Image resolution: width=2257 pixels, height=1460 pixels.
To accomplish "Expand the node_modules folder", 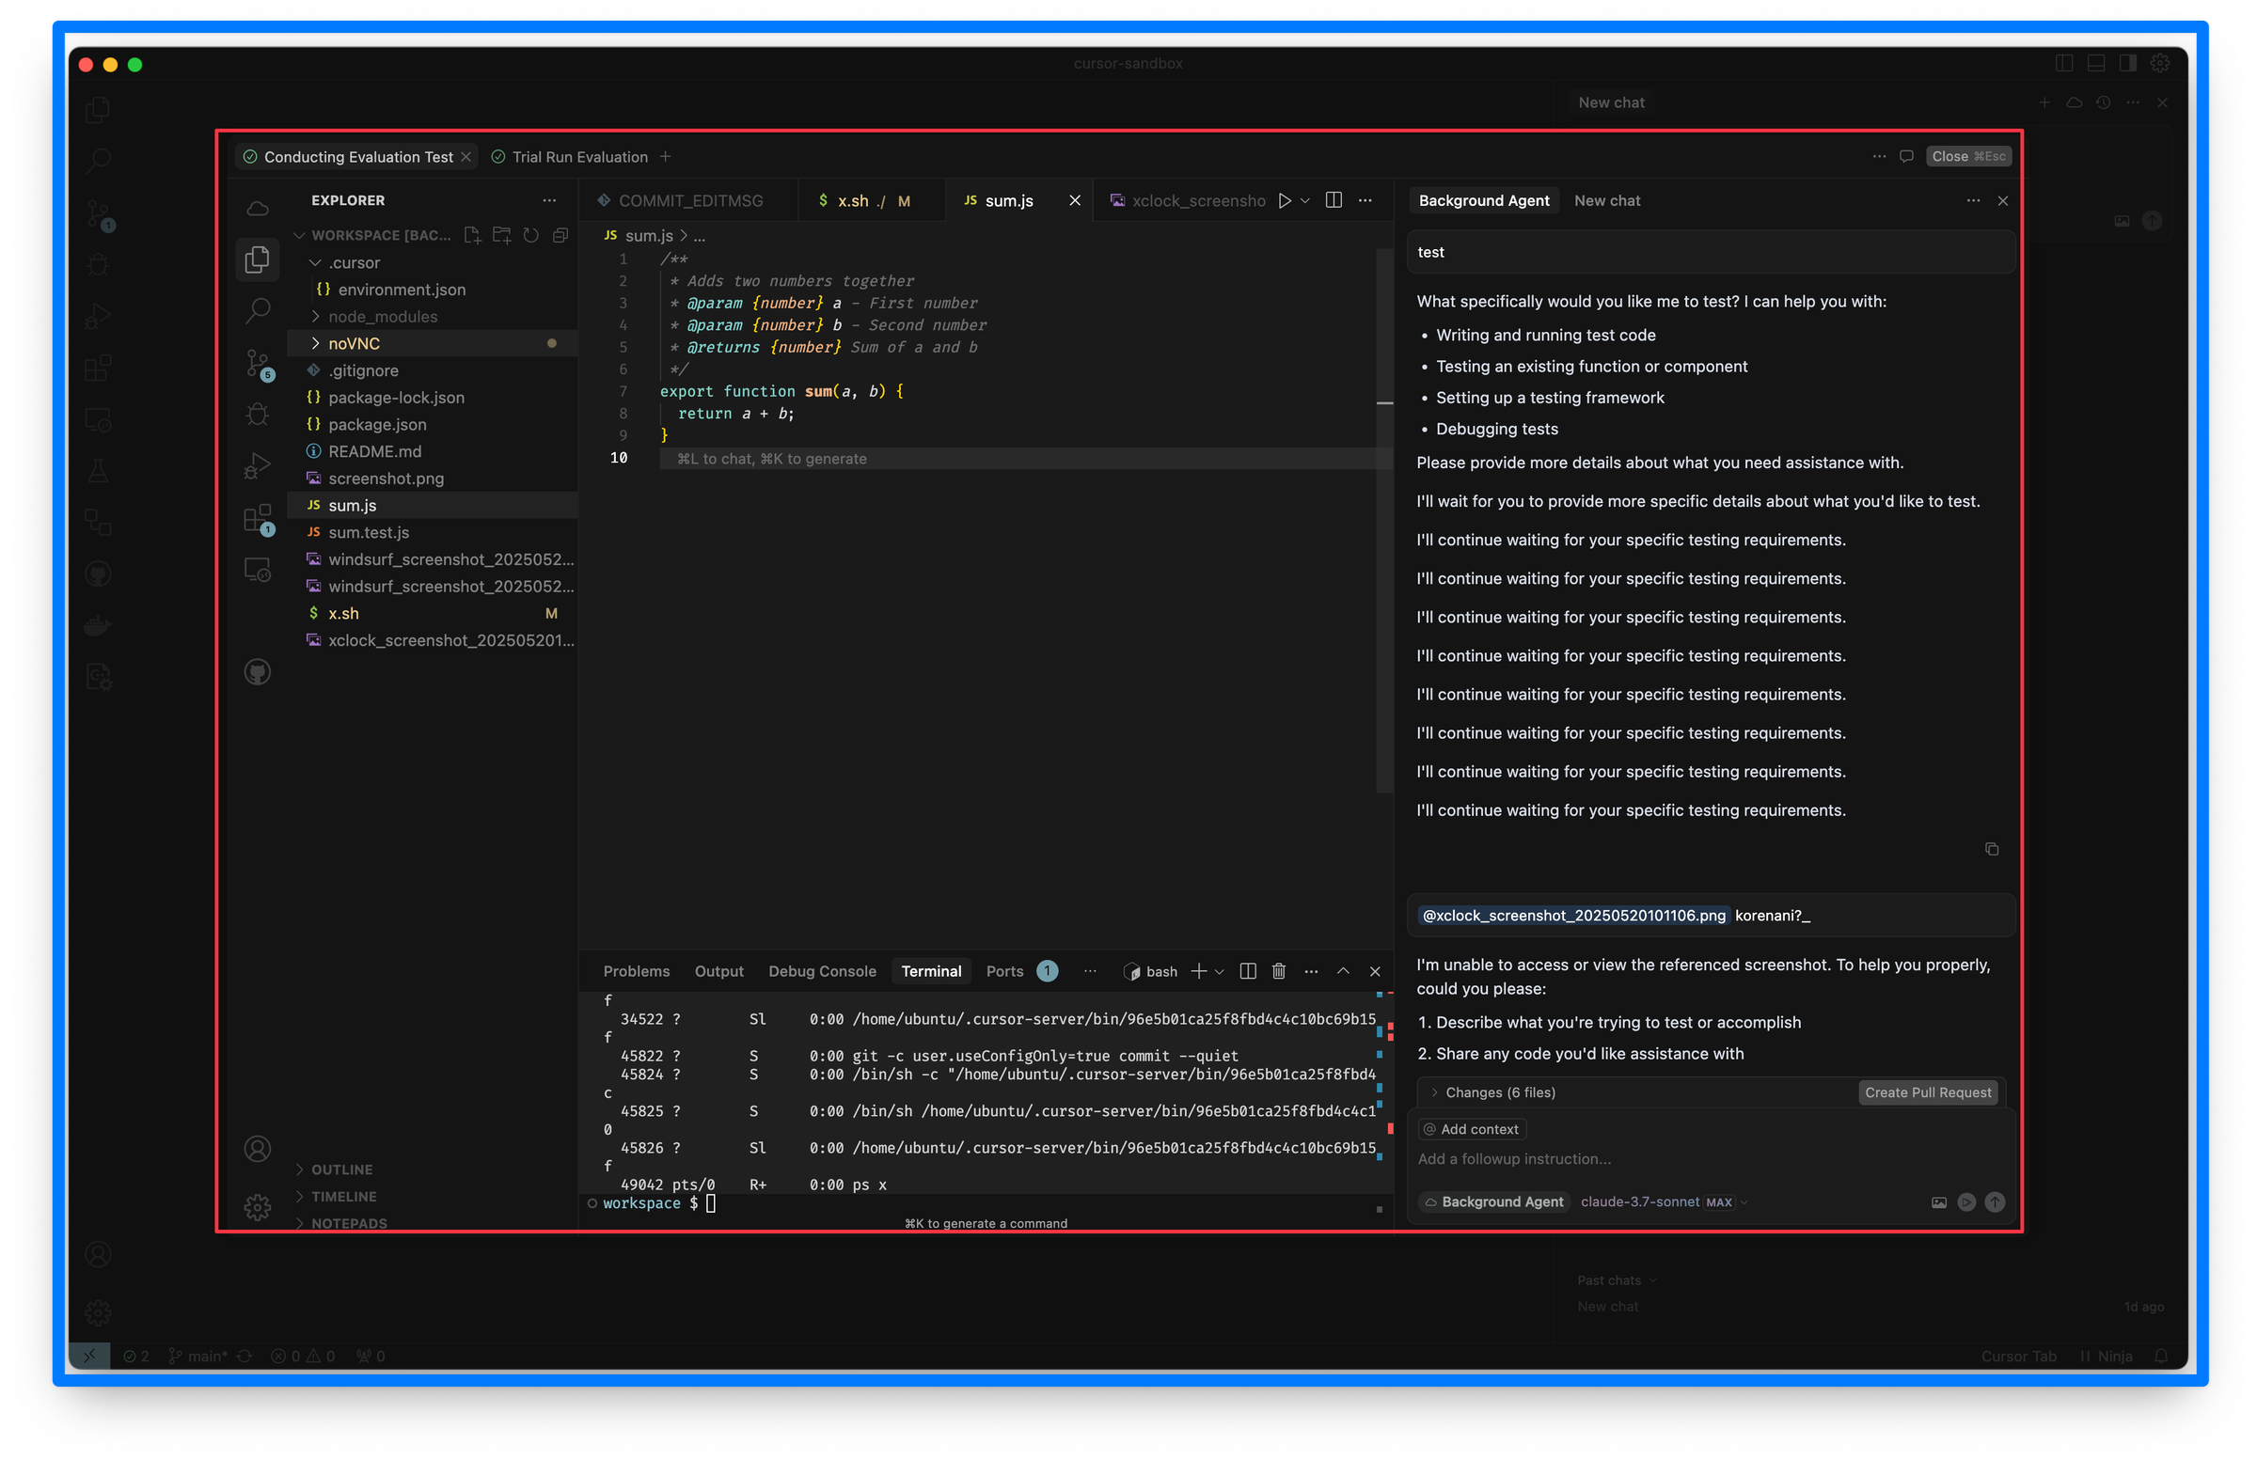I will pyautogui.click(x=381, y=316).
